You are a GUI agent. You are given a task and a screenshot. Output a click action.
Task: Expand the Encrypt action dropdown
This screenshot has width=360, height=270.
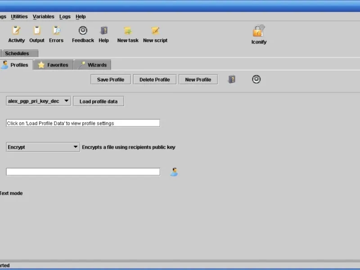point(43,147)
